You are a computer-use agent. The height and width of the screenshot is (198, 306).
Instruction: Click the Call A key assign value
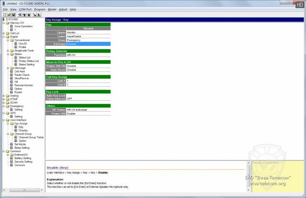tap(88, 81)
